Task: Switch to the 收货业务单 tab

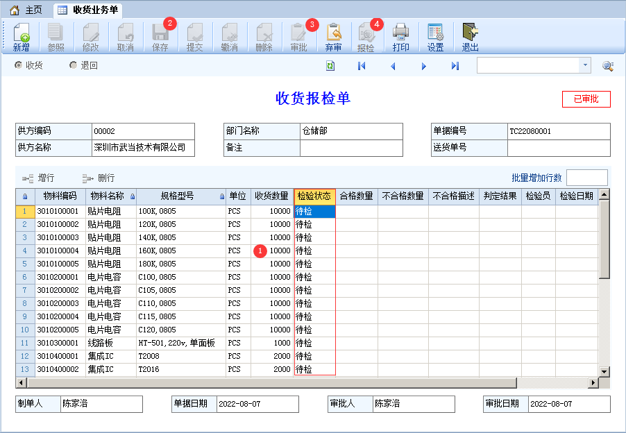Action: (x=88, y=10)
